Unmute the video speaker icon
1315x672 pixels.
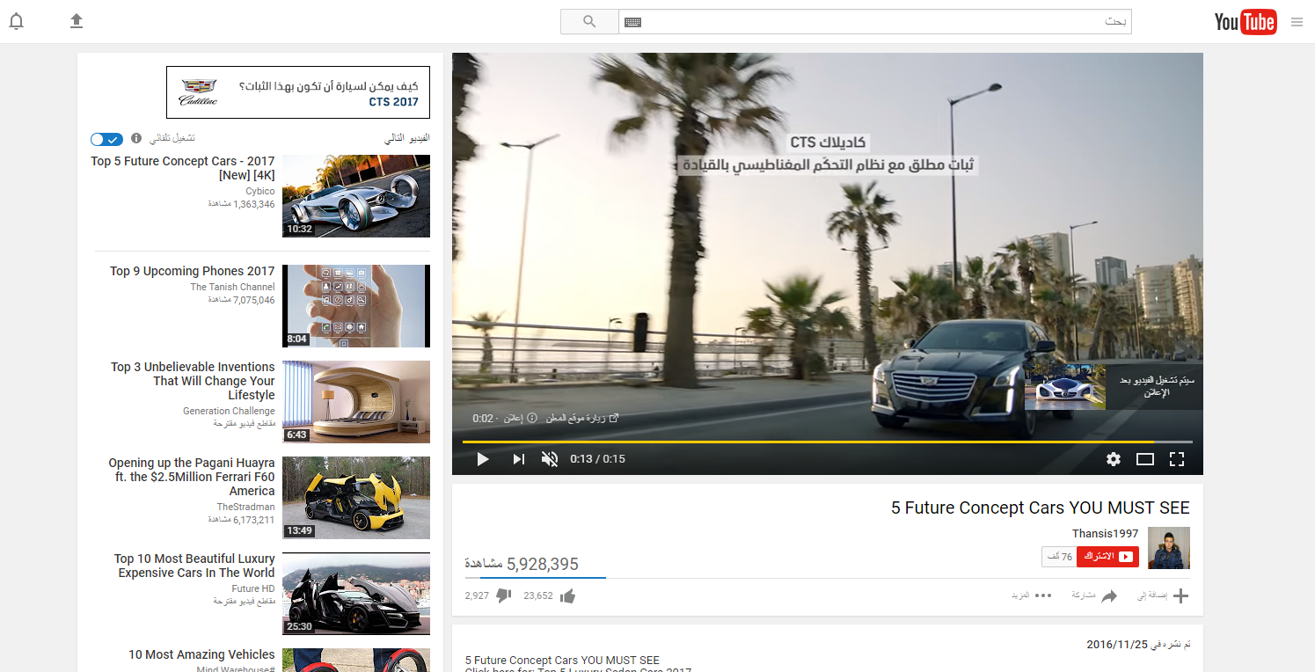tap(550, 459)
